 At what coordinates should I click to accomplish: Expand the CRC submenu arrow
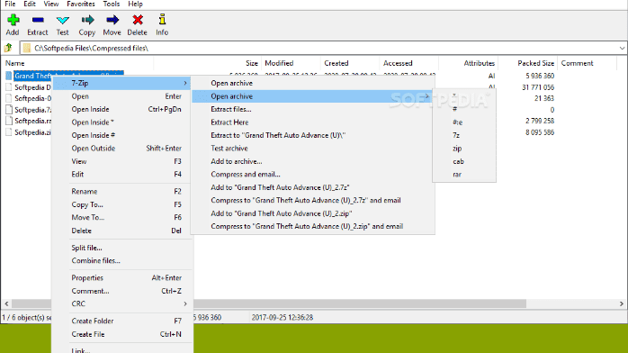[185, 304]
